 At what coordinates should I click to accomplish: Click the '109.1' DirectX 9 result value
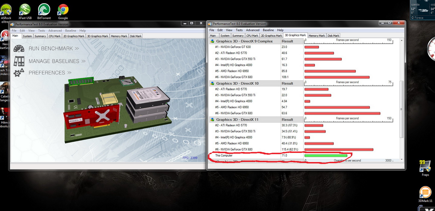pyautogui.click(x=285, y=77)
